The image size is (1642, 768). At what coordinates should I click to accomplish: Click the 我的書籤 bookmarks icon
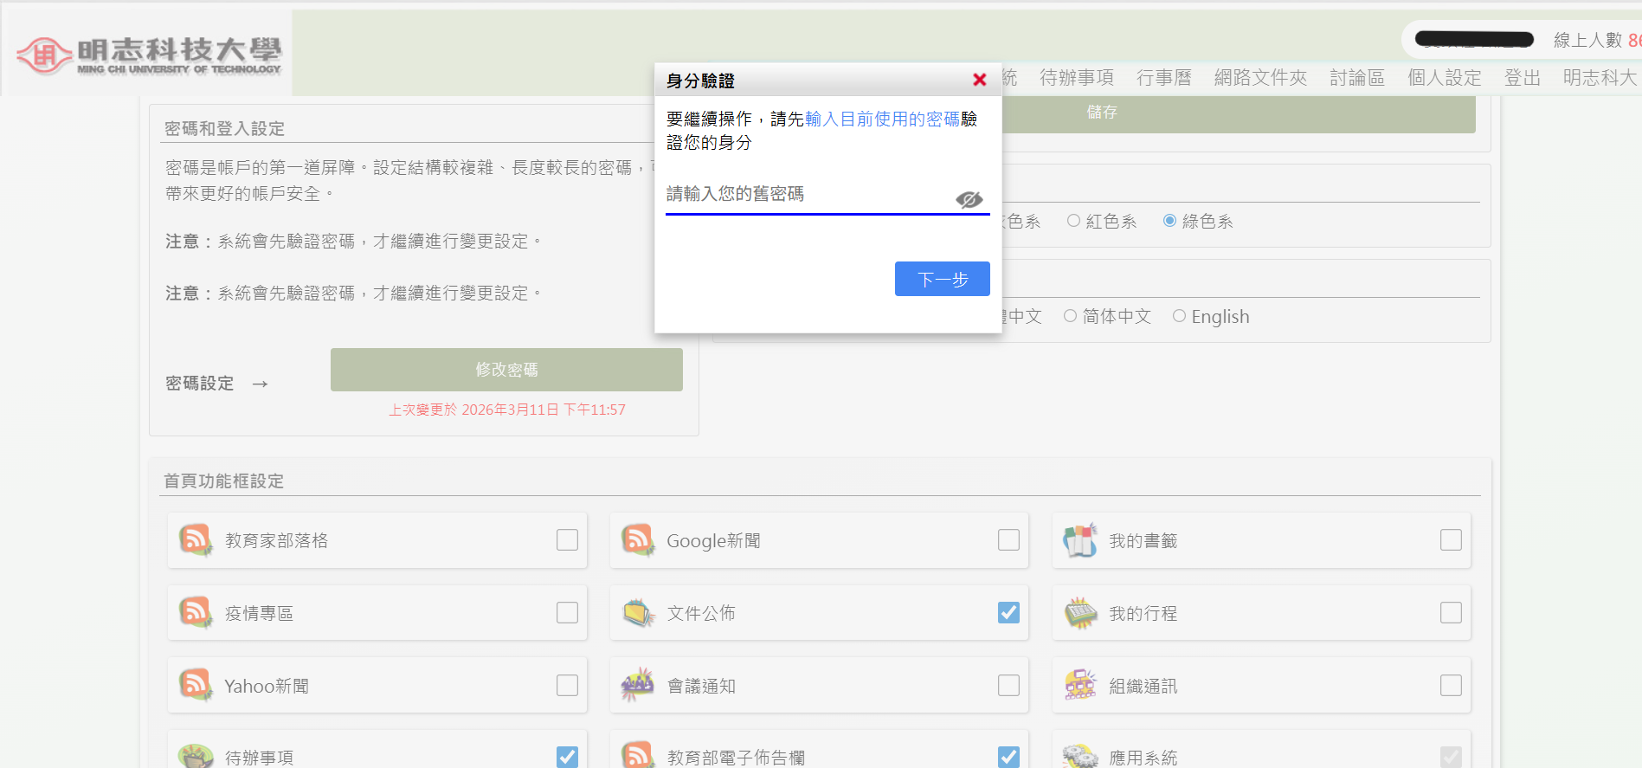[x=1080, y=539]
